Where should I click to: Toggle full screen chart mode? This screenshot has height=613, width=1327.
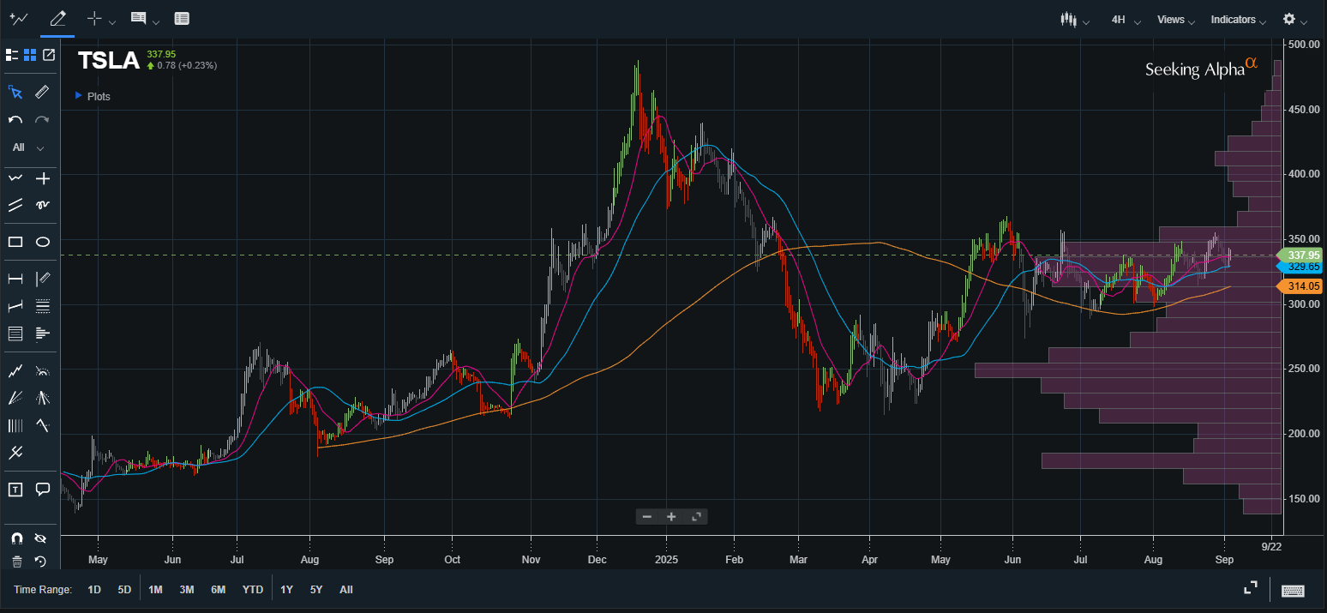point(1251,588)
